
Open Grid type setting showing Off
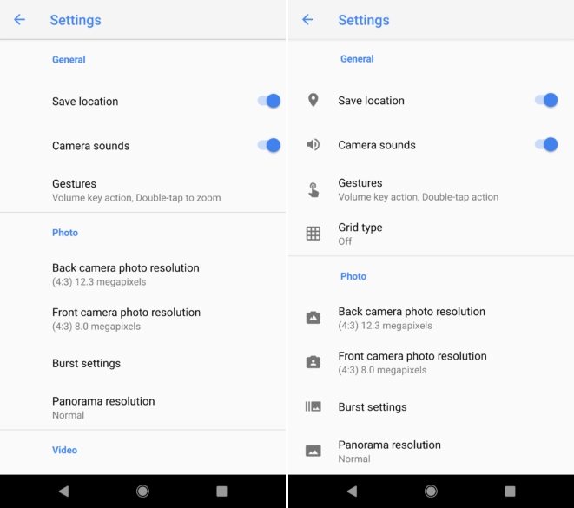[360, 234]
